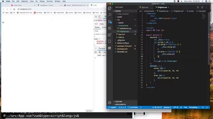This screenshot has width=213, height=119.
Task: Open babel.config.js in Explorer
Action: tap(123, 43)
